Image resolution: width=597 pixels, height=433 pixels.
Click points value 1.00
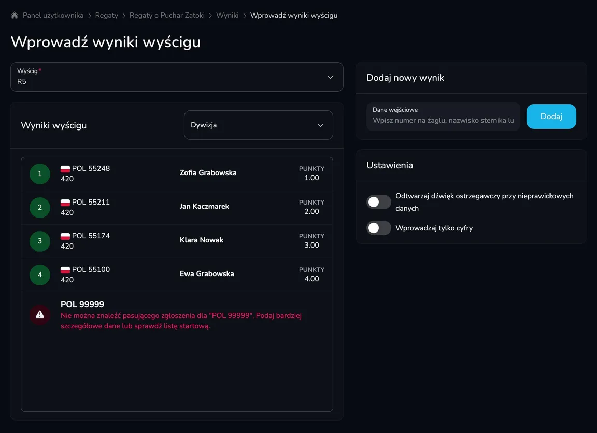click(x=311, y=178)
